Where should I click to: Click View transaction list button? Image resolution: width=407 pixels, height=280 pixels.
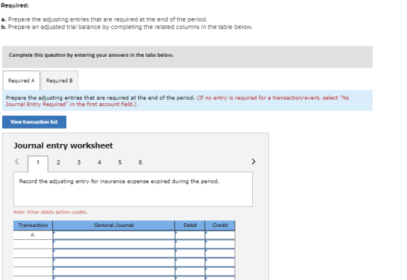point(34,122)
